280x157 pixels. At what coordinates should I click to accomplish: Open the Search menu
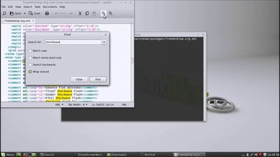(28, 7)
